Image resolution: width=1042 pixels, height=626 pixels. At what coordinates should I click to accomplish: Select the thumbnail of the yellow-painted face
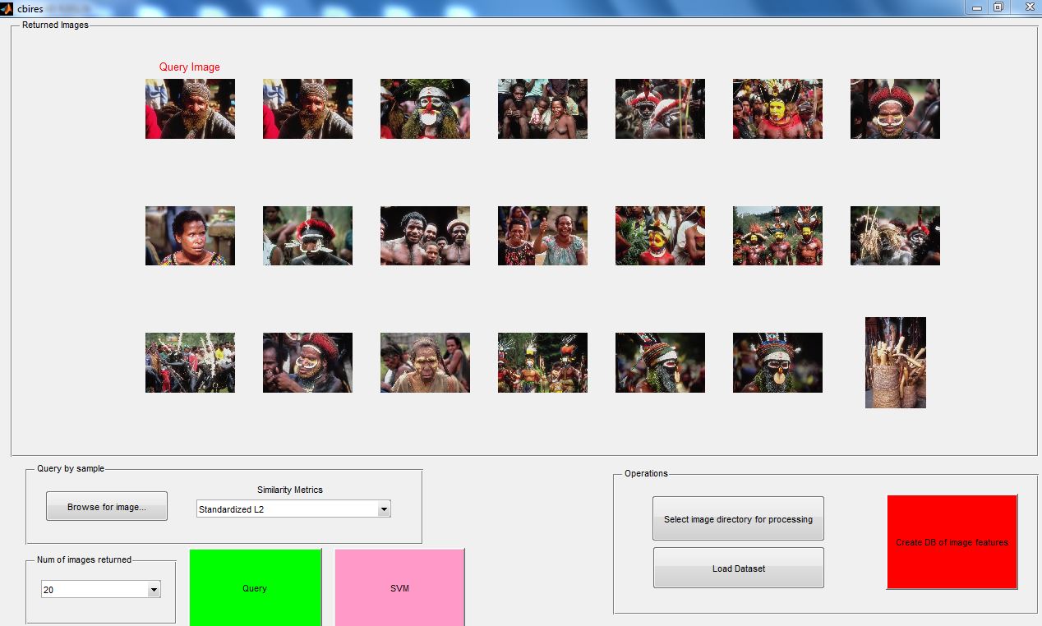[777, 108]
